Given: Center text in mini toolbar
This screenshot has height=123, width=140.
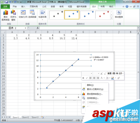Looking at the screenshot, I should click(x=94, y=78).
